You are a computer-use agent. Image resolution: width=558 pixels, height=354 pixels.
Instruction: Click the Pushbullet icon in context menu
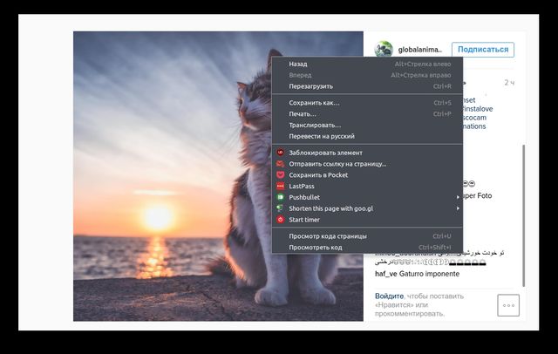pyautogui.click(x=280, y=197)
